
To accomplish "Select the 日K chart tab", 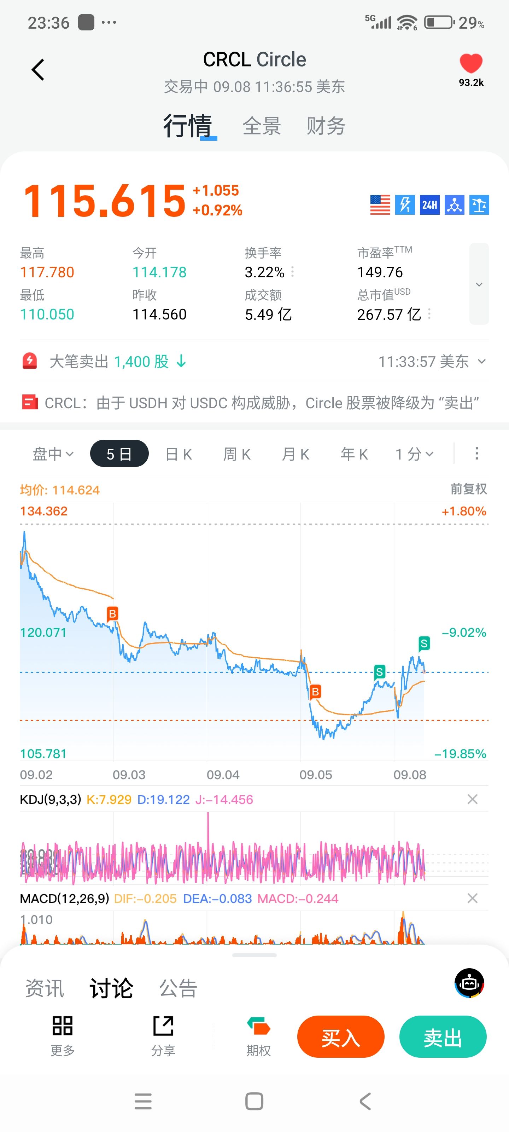I will (x=179, y=454).
